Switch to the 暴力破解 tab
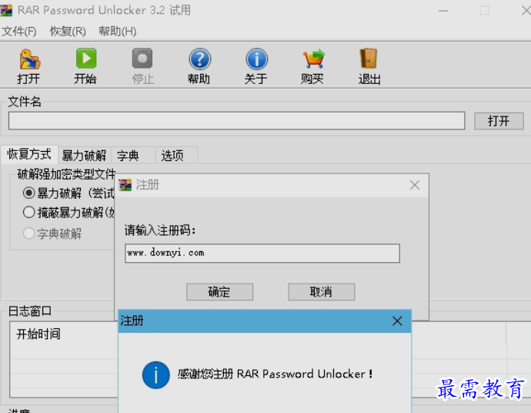531x413 pixels. pos(84,156)
